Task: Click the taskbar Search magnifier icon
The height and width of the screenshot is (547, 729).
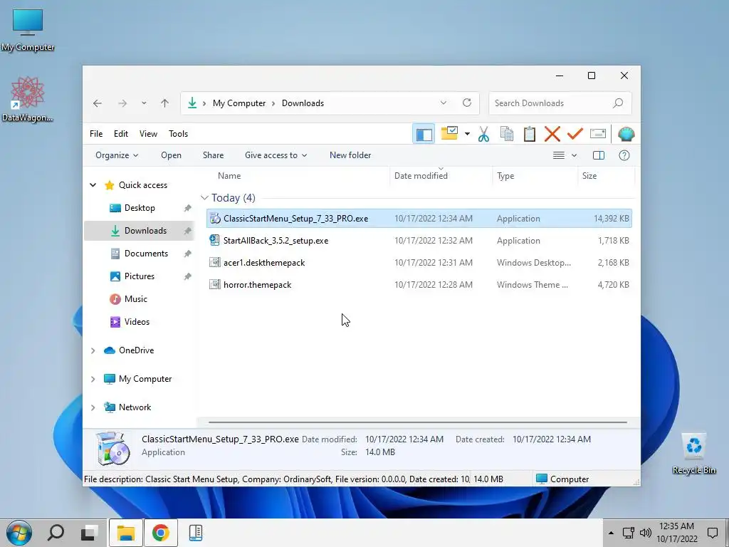Action: tap(56, 533)
